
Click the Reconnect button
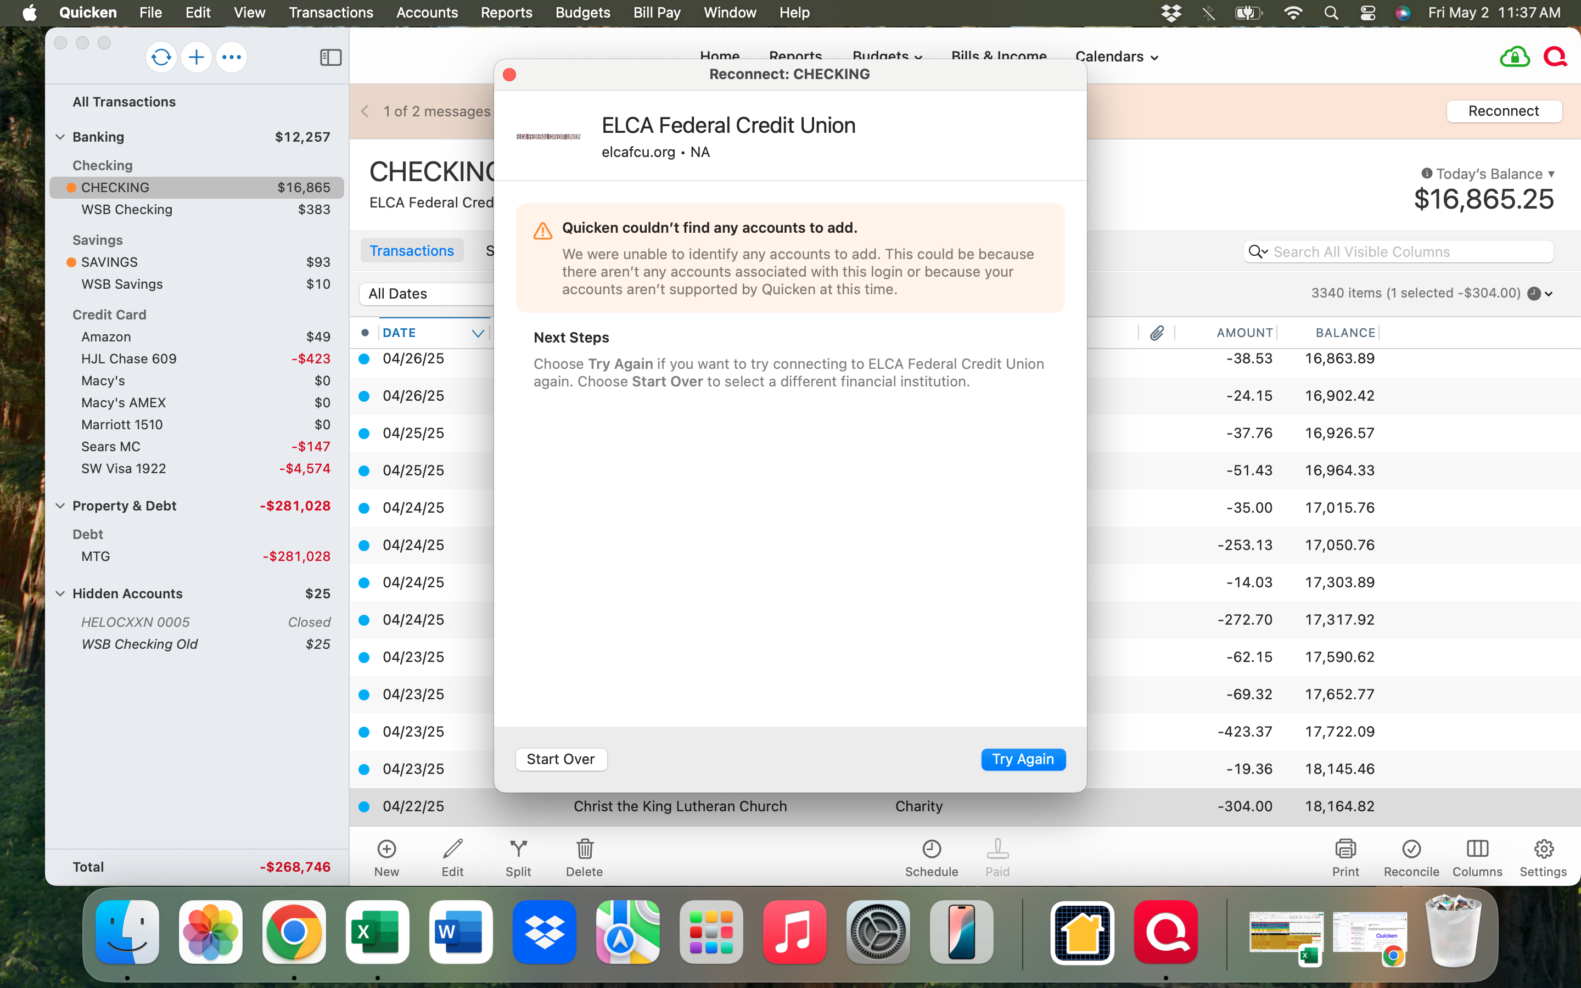pos(1503,111)
